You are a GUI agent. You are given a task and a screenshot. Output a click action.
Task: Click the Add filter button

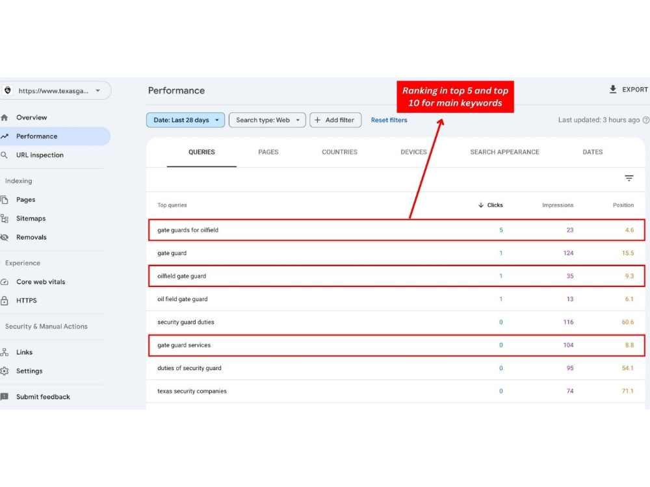(335, 120)
